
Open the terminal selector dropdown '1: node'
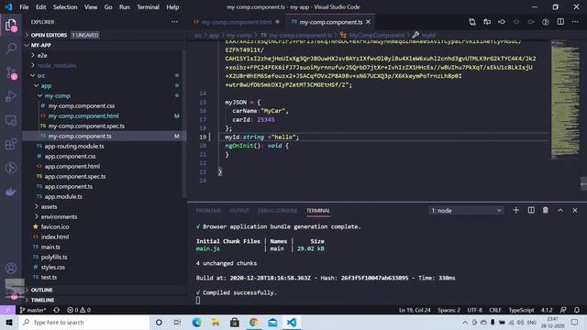pyautogui.click(x=466, y=210)
